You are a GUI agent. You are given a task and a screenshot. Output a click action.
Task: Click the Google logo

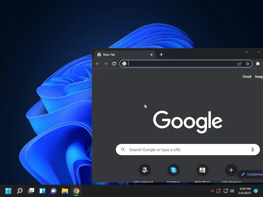(x=188, y=122)
